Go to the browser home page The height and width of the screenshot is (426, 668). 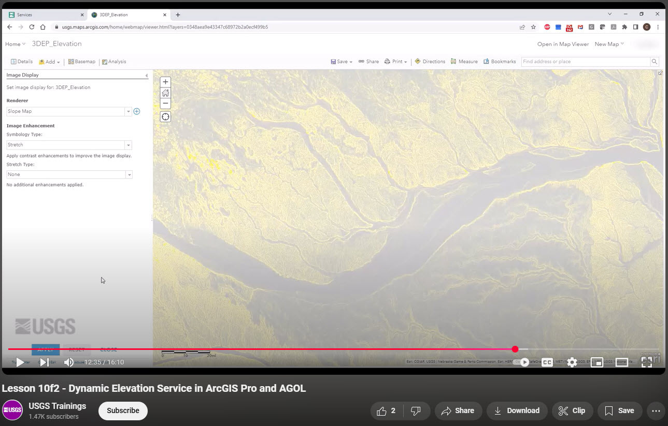pos(43,27)
